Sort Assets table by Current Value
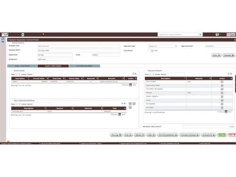236x177 pixels. (x=39, y=78)
